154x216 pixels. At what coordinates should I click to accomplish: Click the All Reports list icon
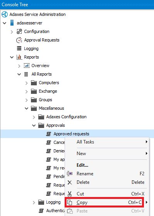pos(26,74)
